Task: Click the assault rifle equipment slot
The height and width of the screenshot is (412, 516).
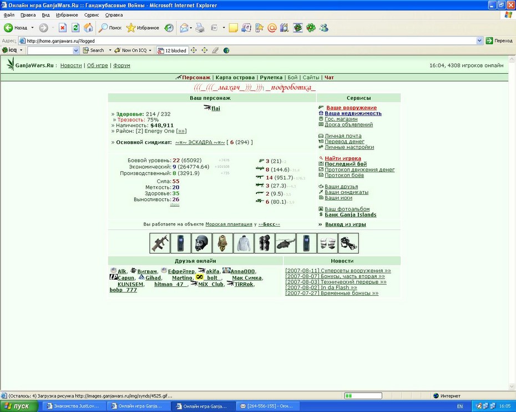Action: point(160,243)
